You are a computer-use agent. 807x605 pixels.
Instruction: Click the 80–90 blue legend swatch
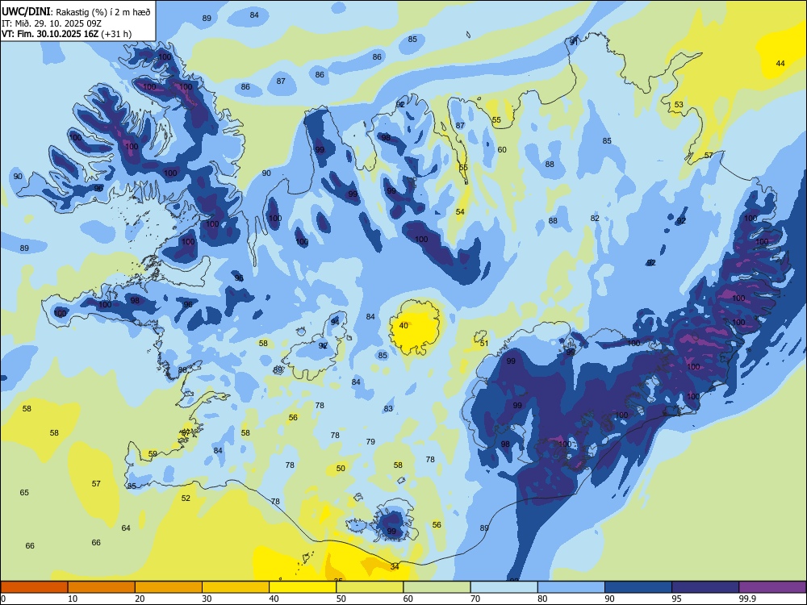pyautogui.click(x=571, y=587)
